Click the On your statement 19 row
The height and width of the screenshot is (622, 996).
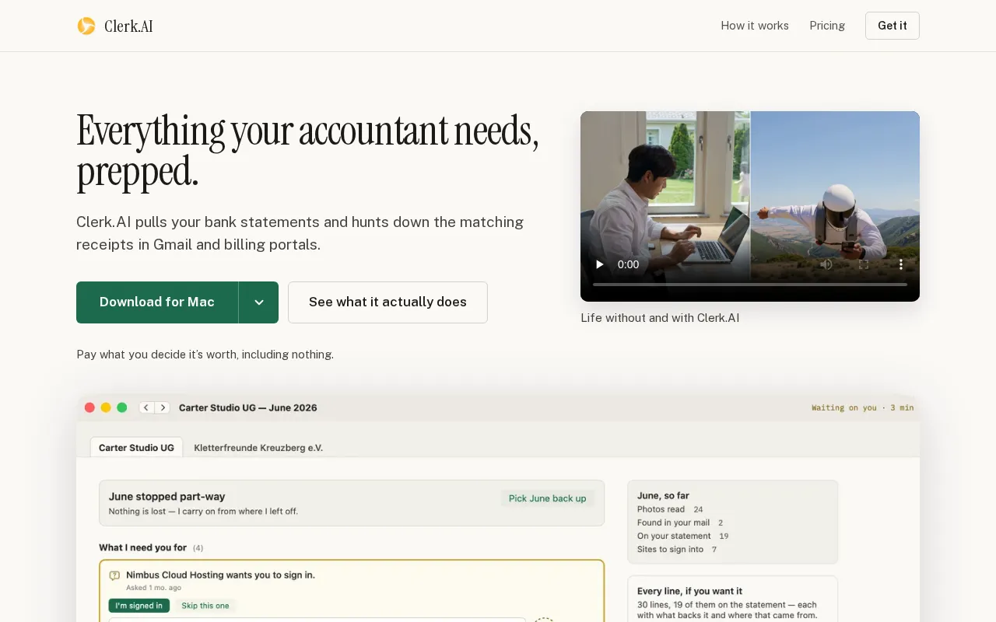tap(682, 536)
